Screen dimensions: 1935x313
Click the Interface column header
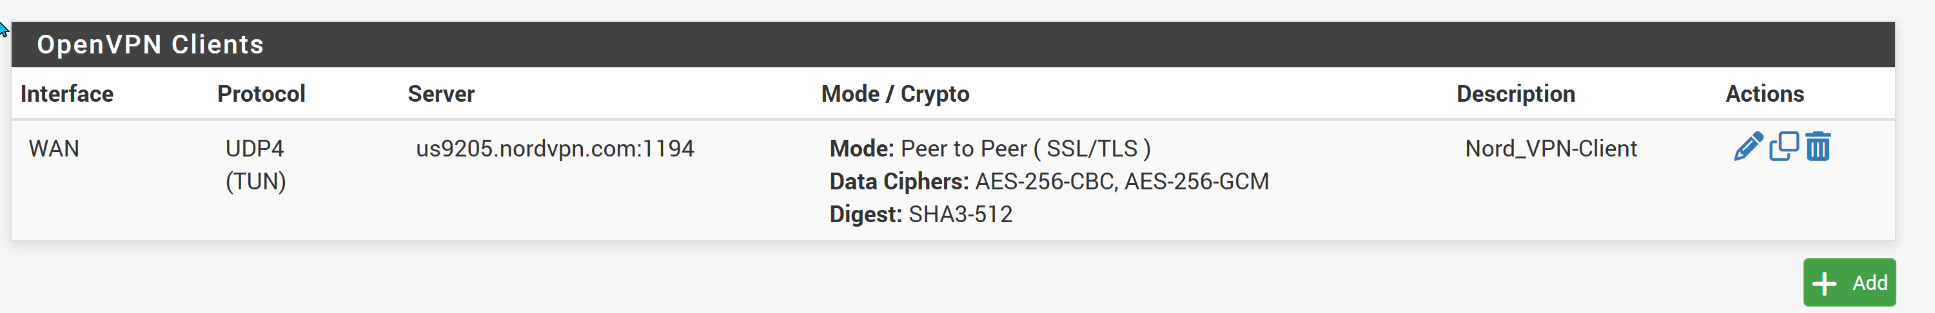point(67,94)
